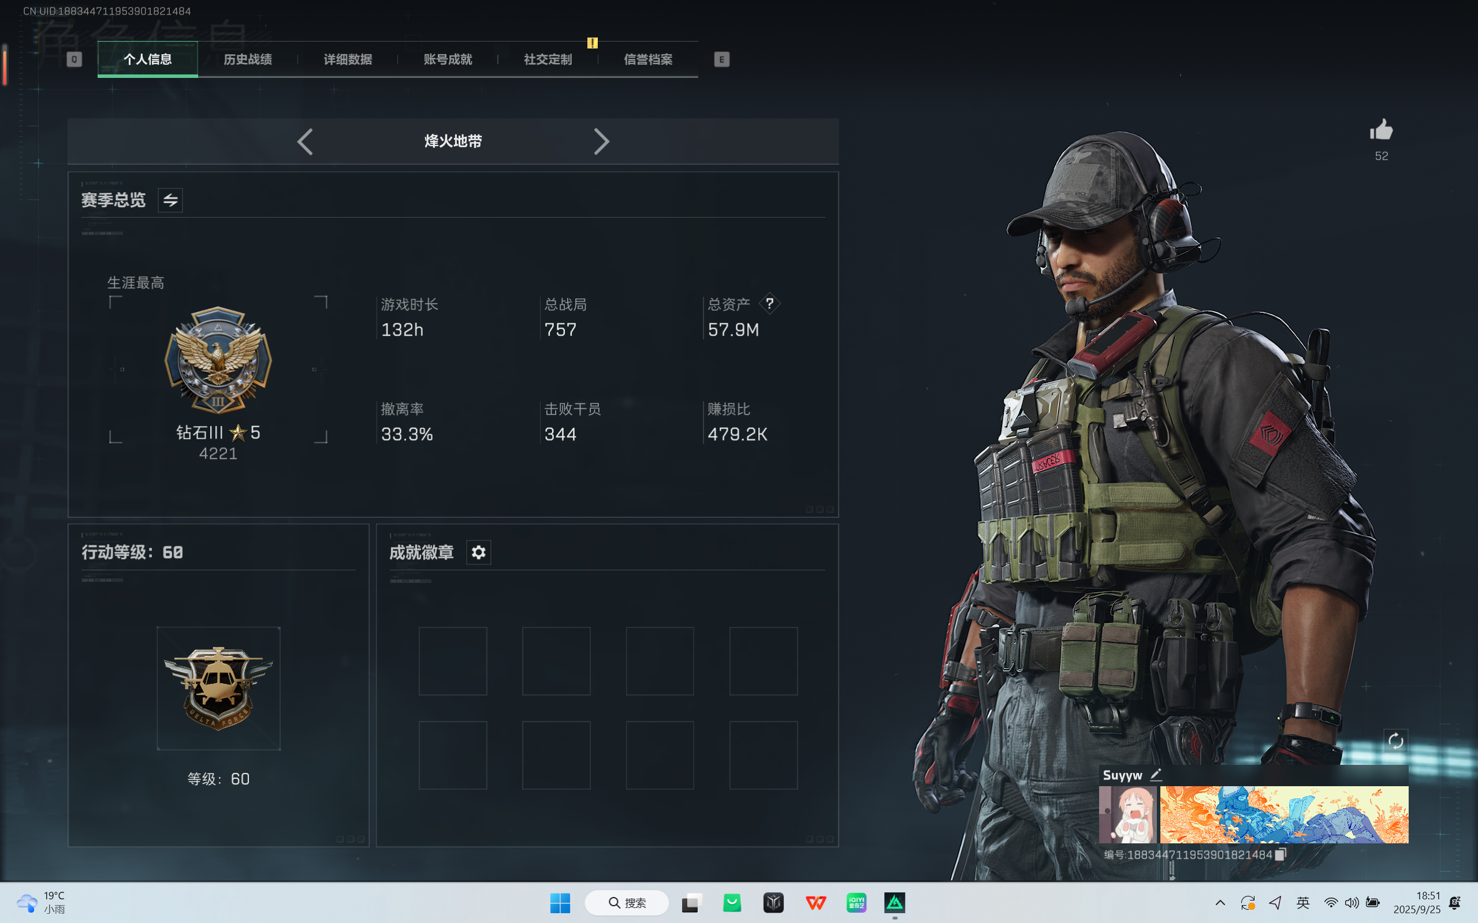Open the 历史战绩 tab
This screenshot has height=923, width=1478.
click(247, 59)
